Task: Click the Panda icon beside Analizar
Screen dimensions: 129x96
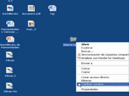Action: pos(79,58)
